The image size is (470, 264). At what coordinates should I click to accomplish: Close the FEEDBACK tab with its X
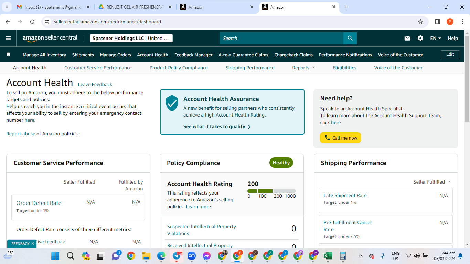point(33,244)
